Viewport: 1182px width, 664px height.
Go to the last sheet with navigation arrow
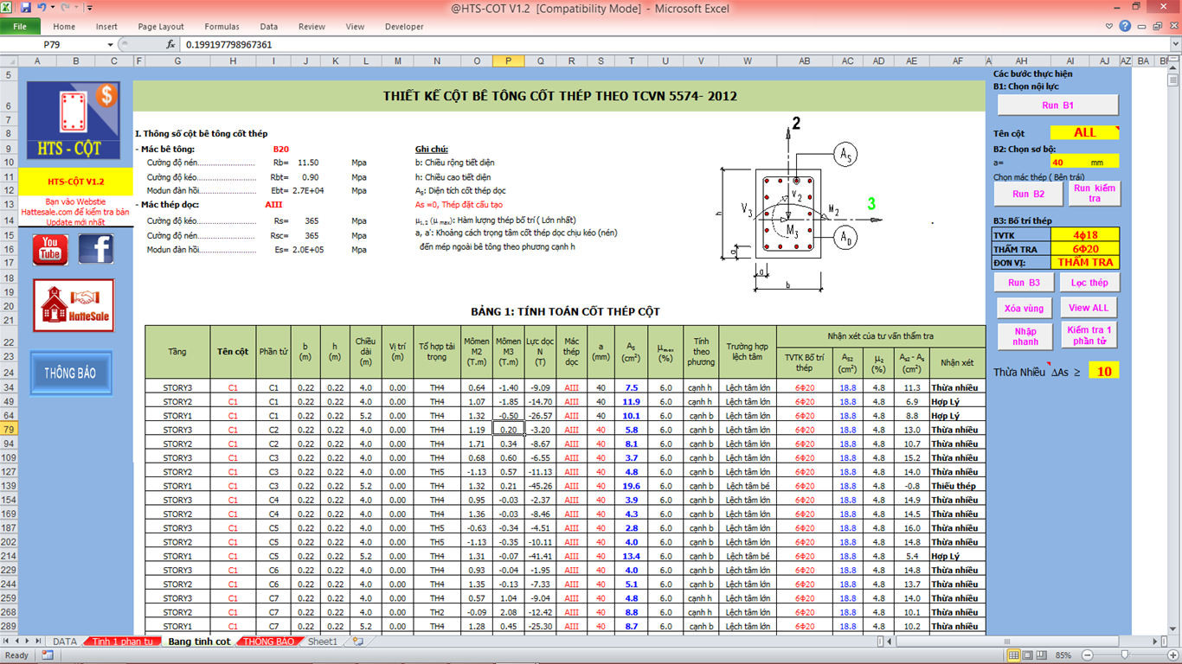38,642
